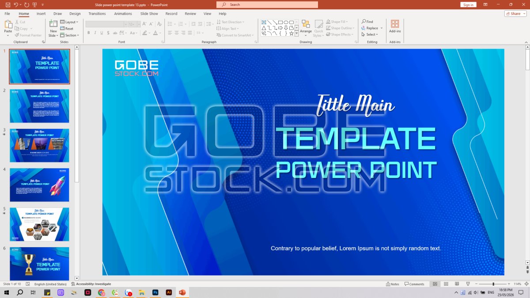Open Font dialog launcher
The height and width of the screenshot is (298, 530).
point(163,42)
